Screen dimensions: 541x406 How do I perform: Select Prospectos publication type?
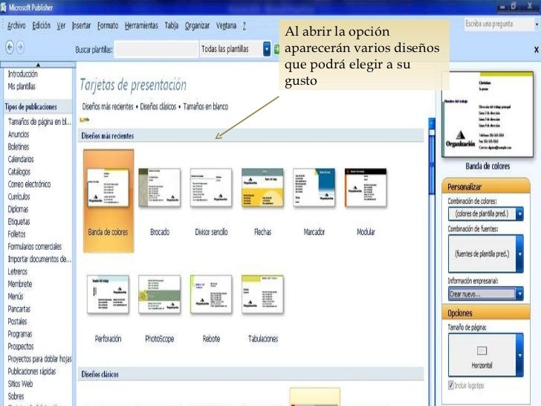pos(21,347)
